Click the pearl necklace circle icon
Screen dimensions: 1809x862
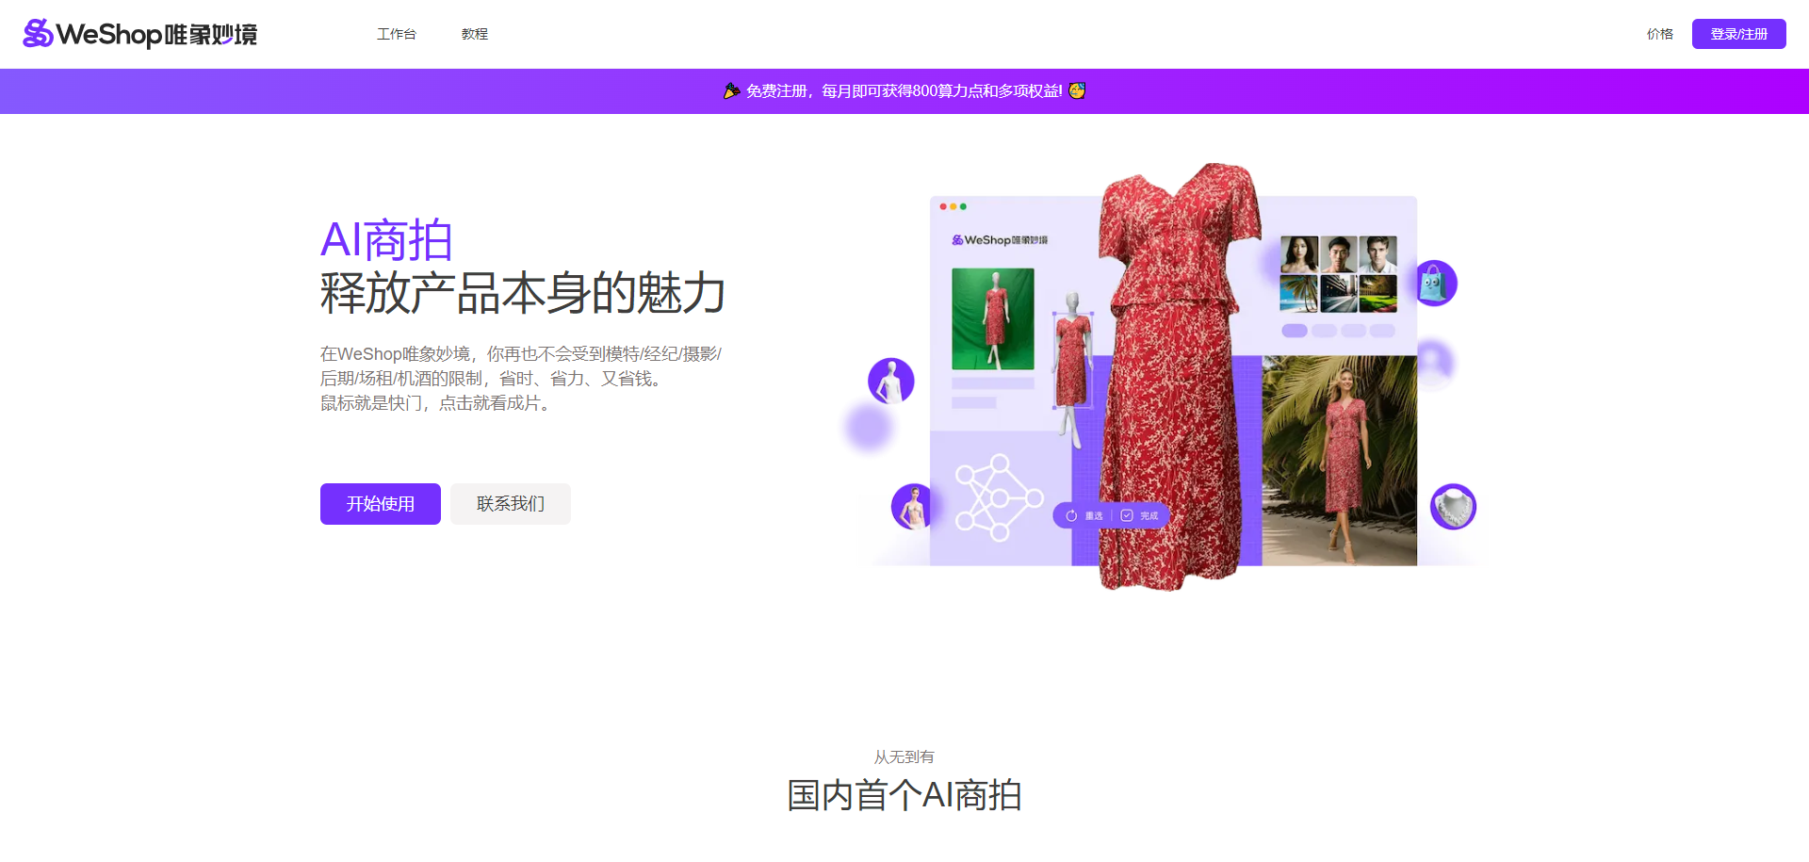tap(1453, 507)
